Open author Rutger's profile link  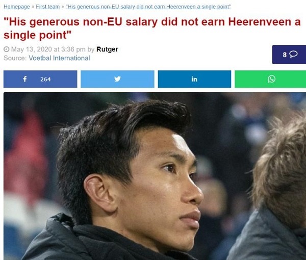coord(107,49)
